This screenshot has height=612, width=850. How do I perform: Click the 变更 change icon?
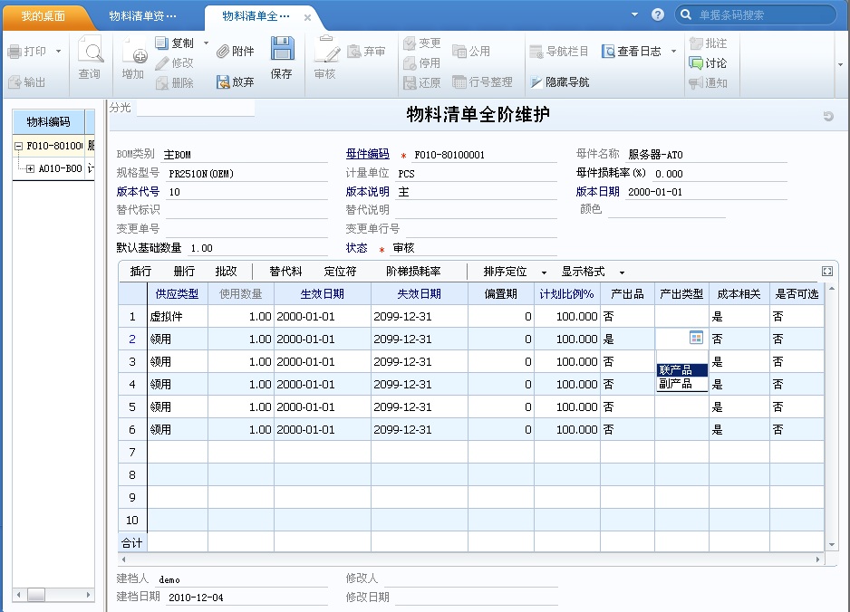tap(410, 43)
